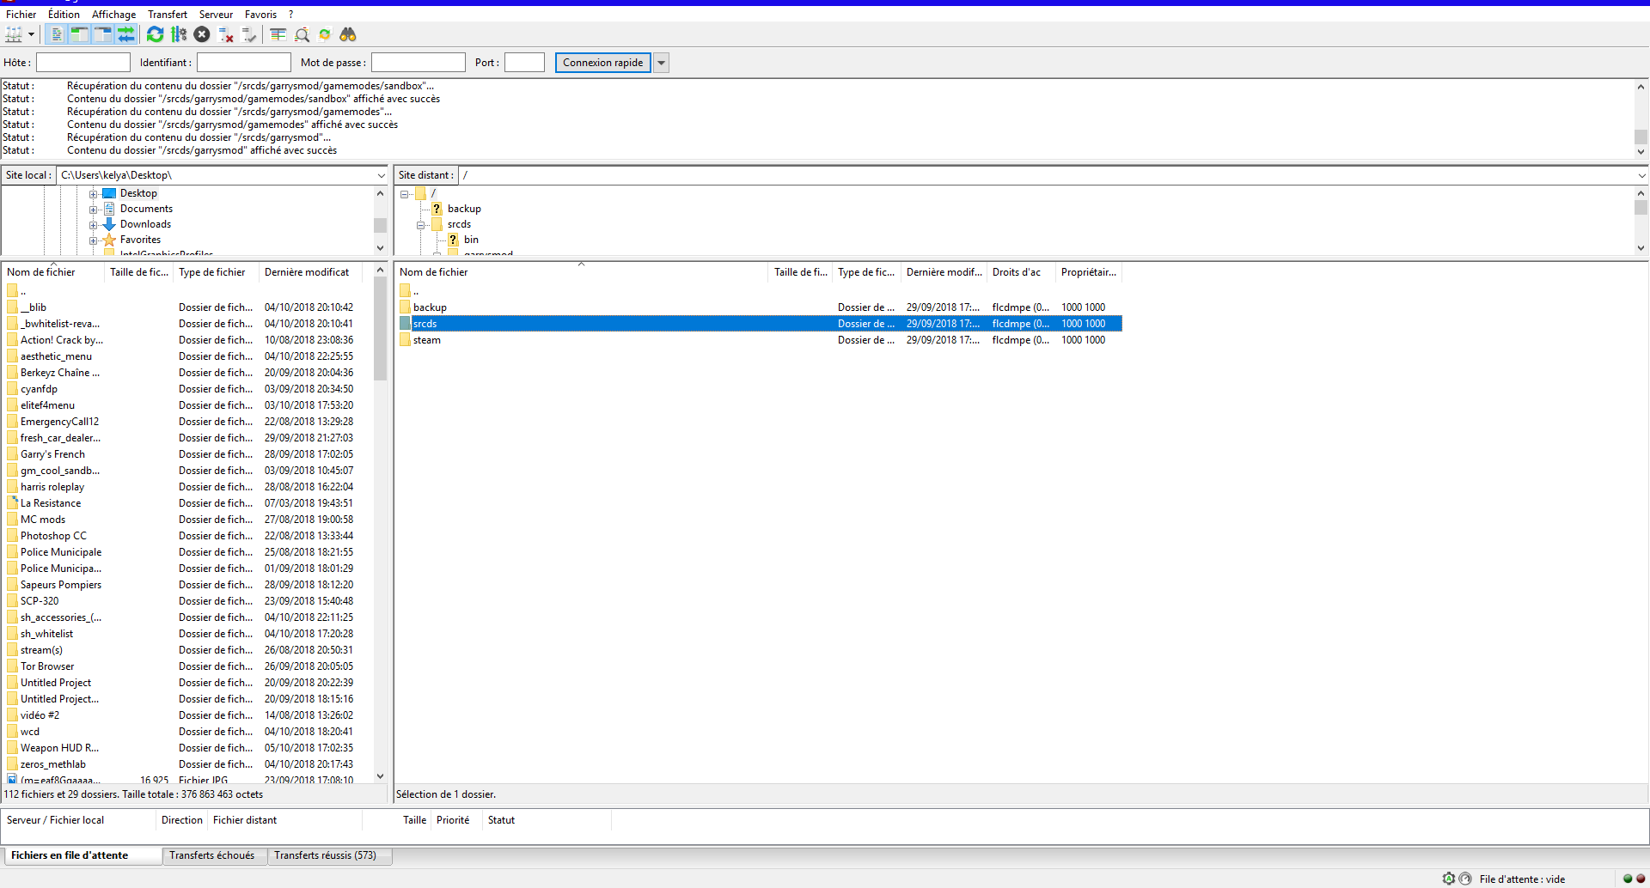Expand the Documents tree node
Image resolution: width=1650 pixels, height=888 pixels.
pyautogui.click(x=93, y=210)
